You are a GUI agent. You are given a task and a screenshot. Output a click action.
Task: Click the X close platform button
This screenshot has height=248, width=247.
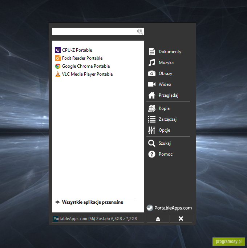pyautogui.click(x=181, y=219)
